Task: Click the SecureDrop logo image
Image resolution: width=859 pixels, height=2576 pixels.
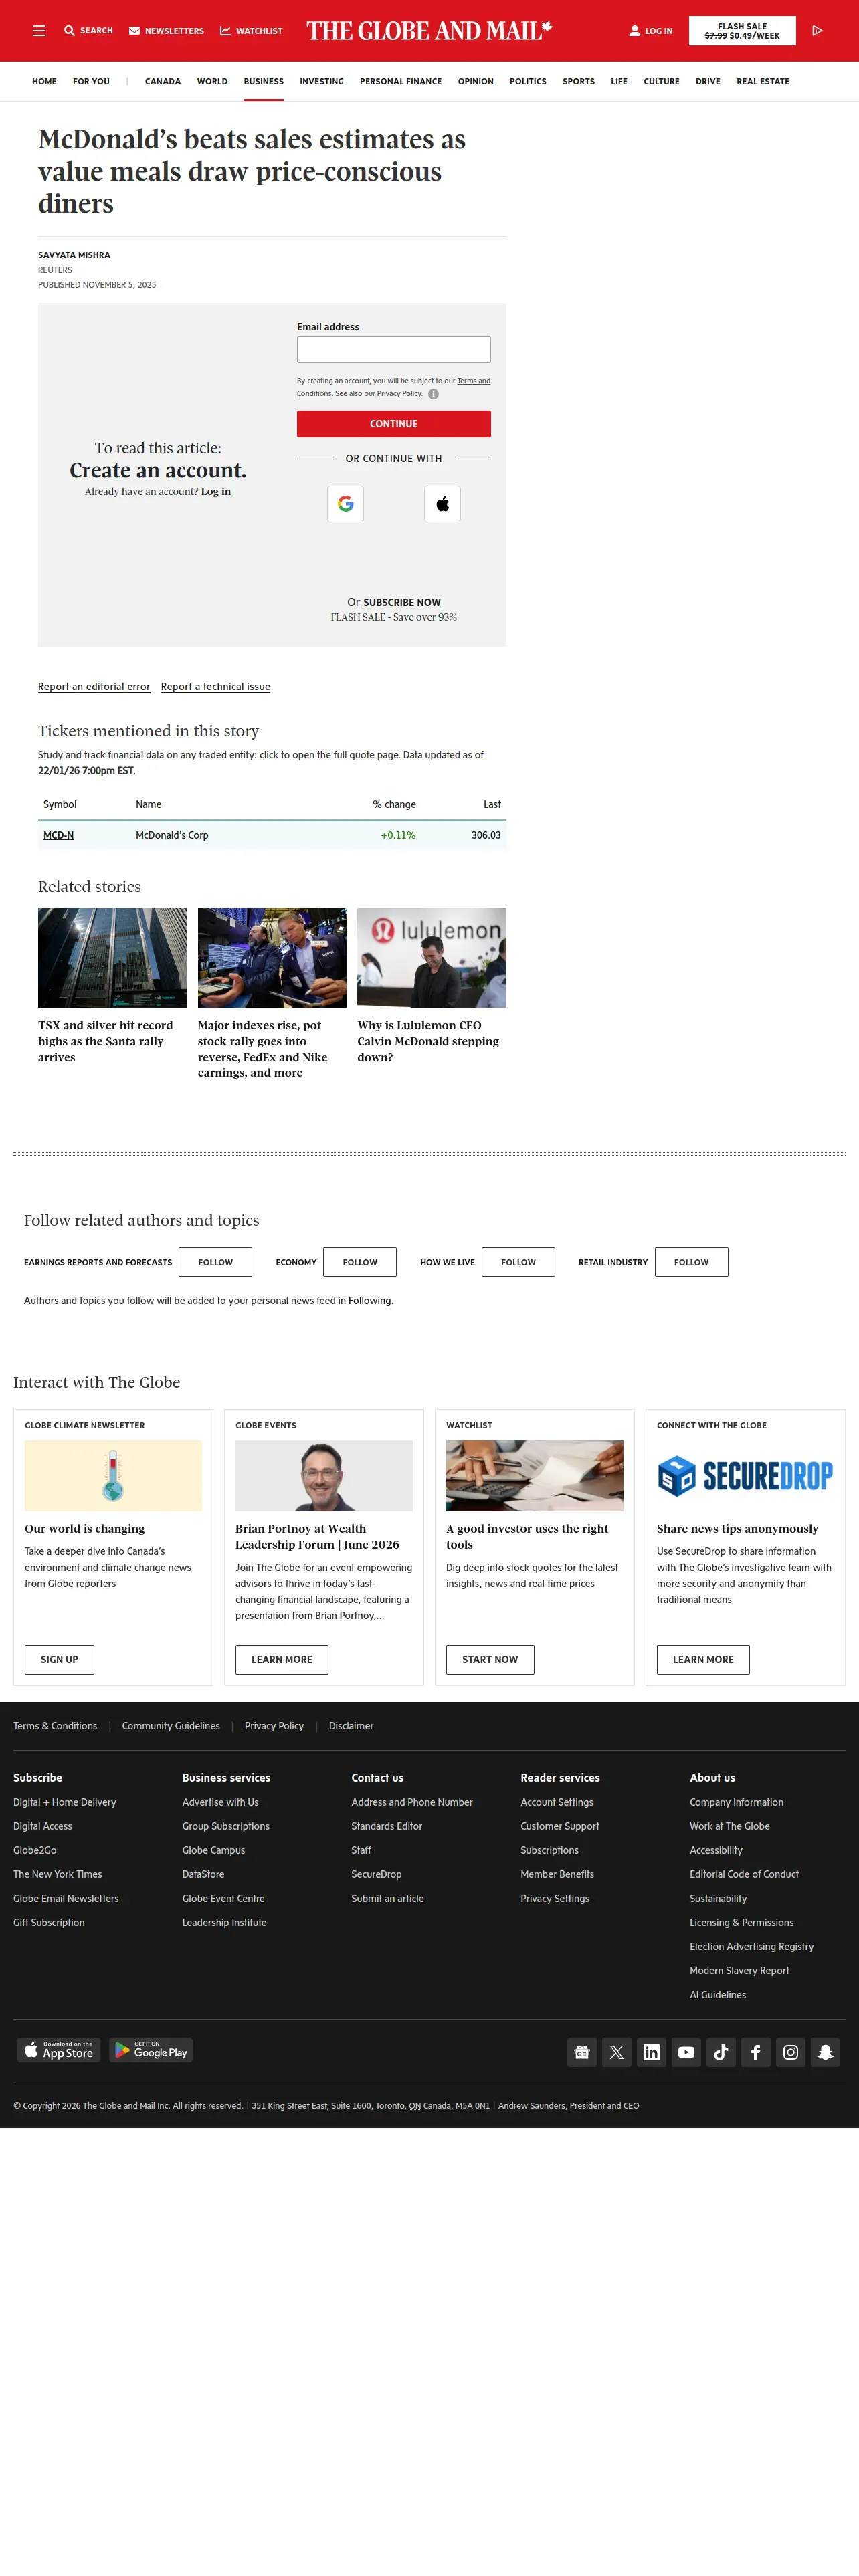Action: [745, 1475]
